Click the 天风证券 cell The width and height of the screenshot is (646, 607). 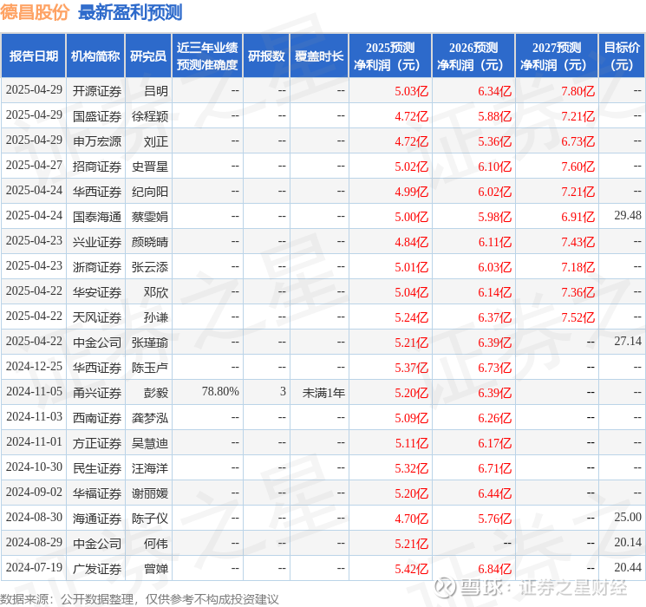[97, 317]
